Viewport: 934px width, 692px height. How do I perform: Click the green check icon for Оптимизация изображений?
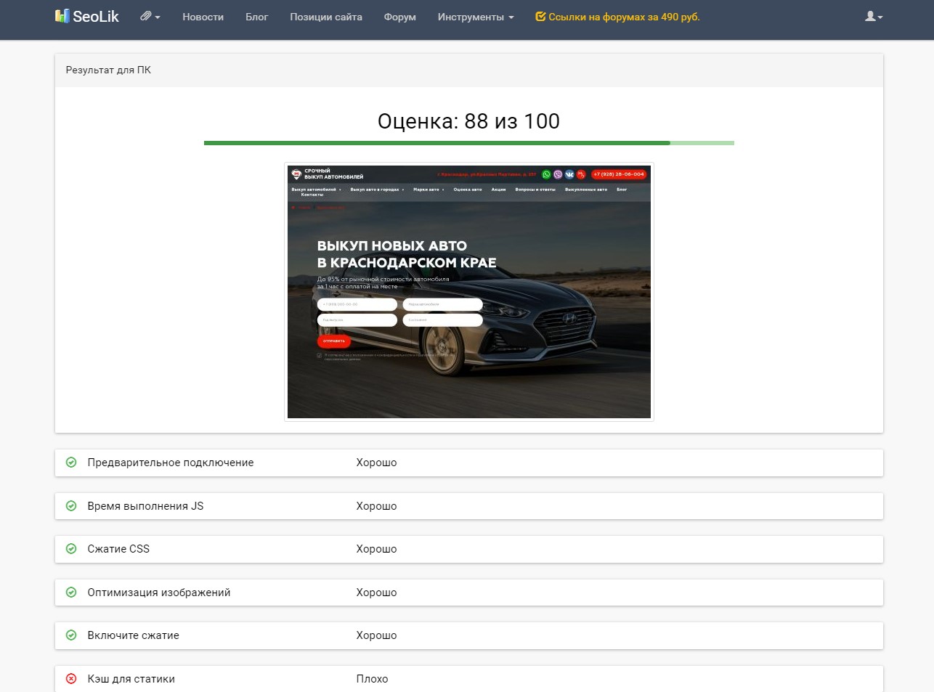click(x=71, y=593)
